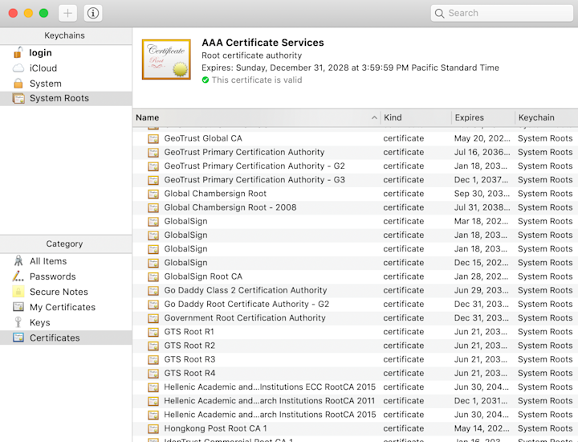The image size is (578, 442).
Task: Select GeoTrust Global CA certificate row
Action: [356, 138]
